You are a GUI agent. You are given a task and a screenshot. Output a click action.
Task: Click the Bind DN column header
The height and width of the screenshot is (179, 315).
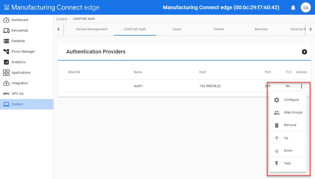(74, 72)
